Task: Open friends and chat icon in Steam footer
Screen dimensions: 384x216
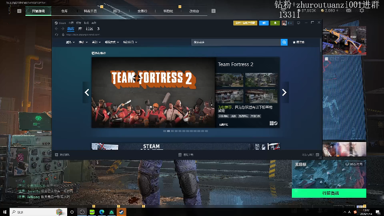Action: [x=317, y=155]
